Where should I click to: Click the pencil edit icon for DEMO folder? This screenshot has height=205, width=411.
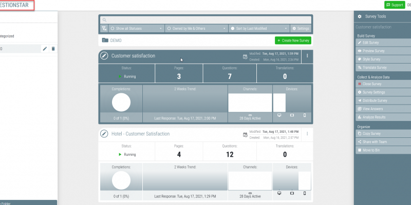point(45,49)
